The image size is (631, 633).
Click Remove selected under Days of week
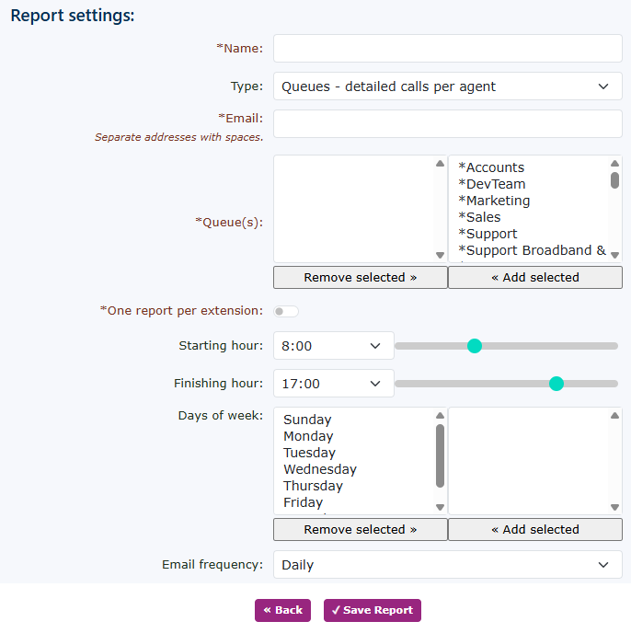pos(360,530)
